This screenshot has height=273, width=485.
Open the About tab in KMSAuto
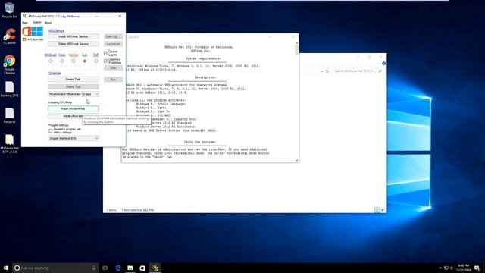pos(48,23)
